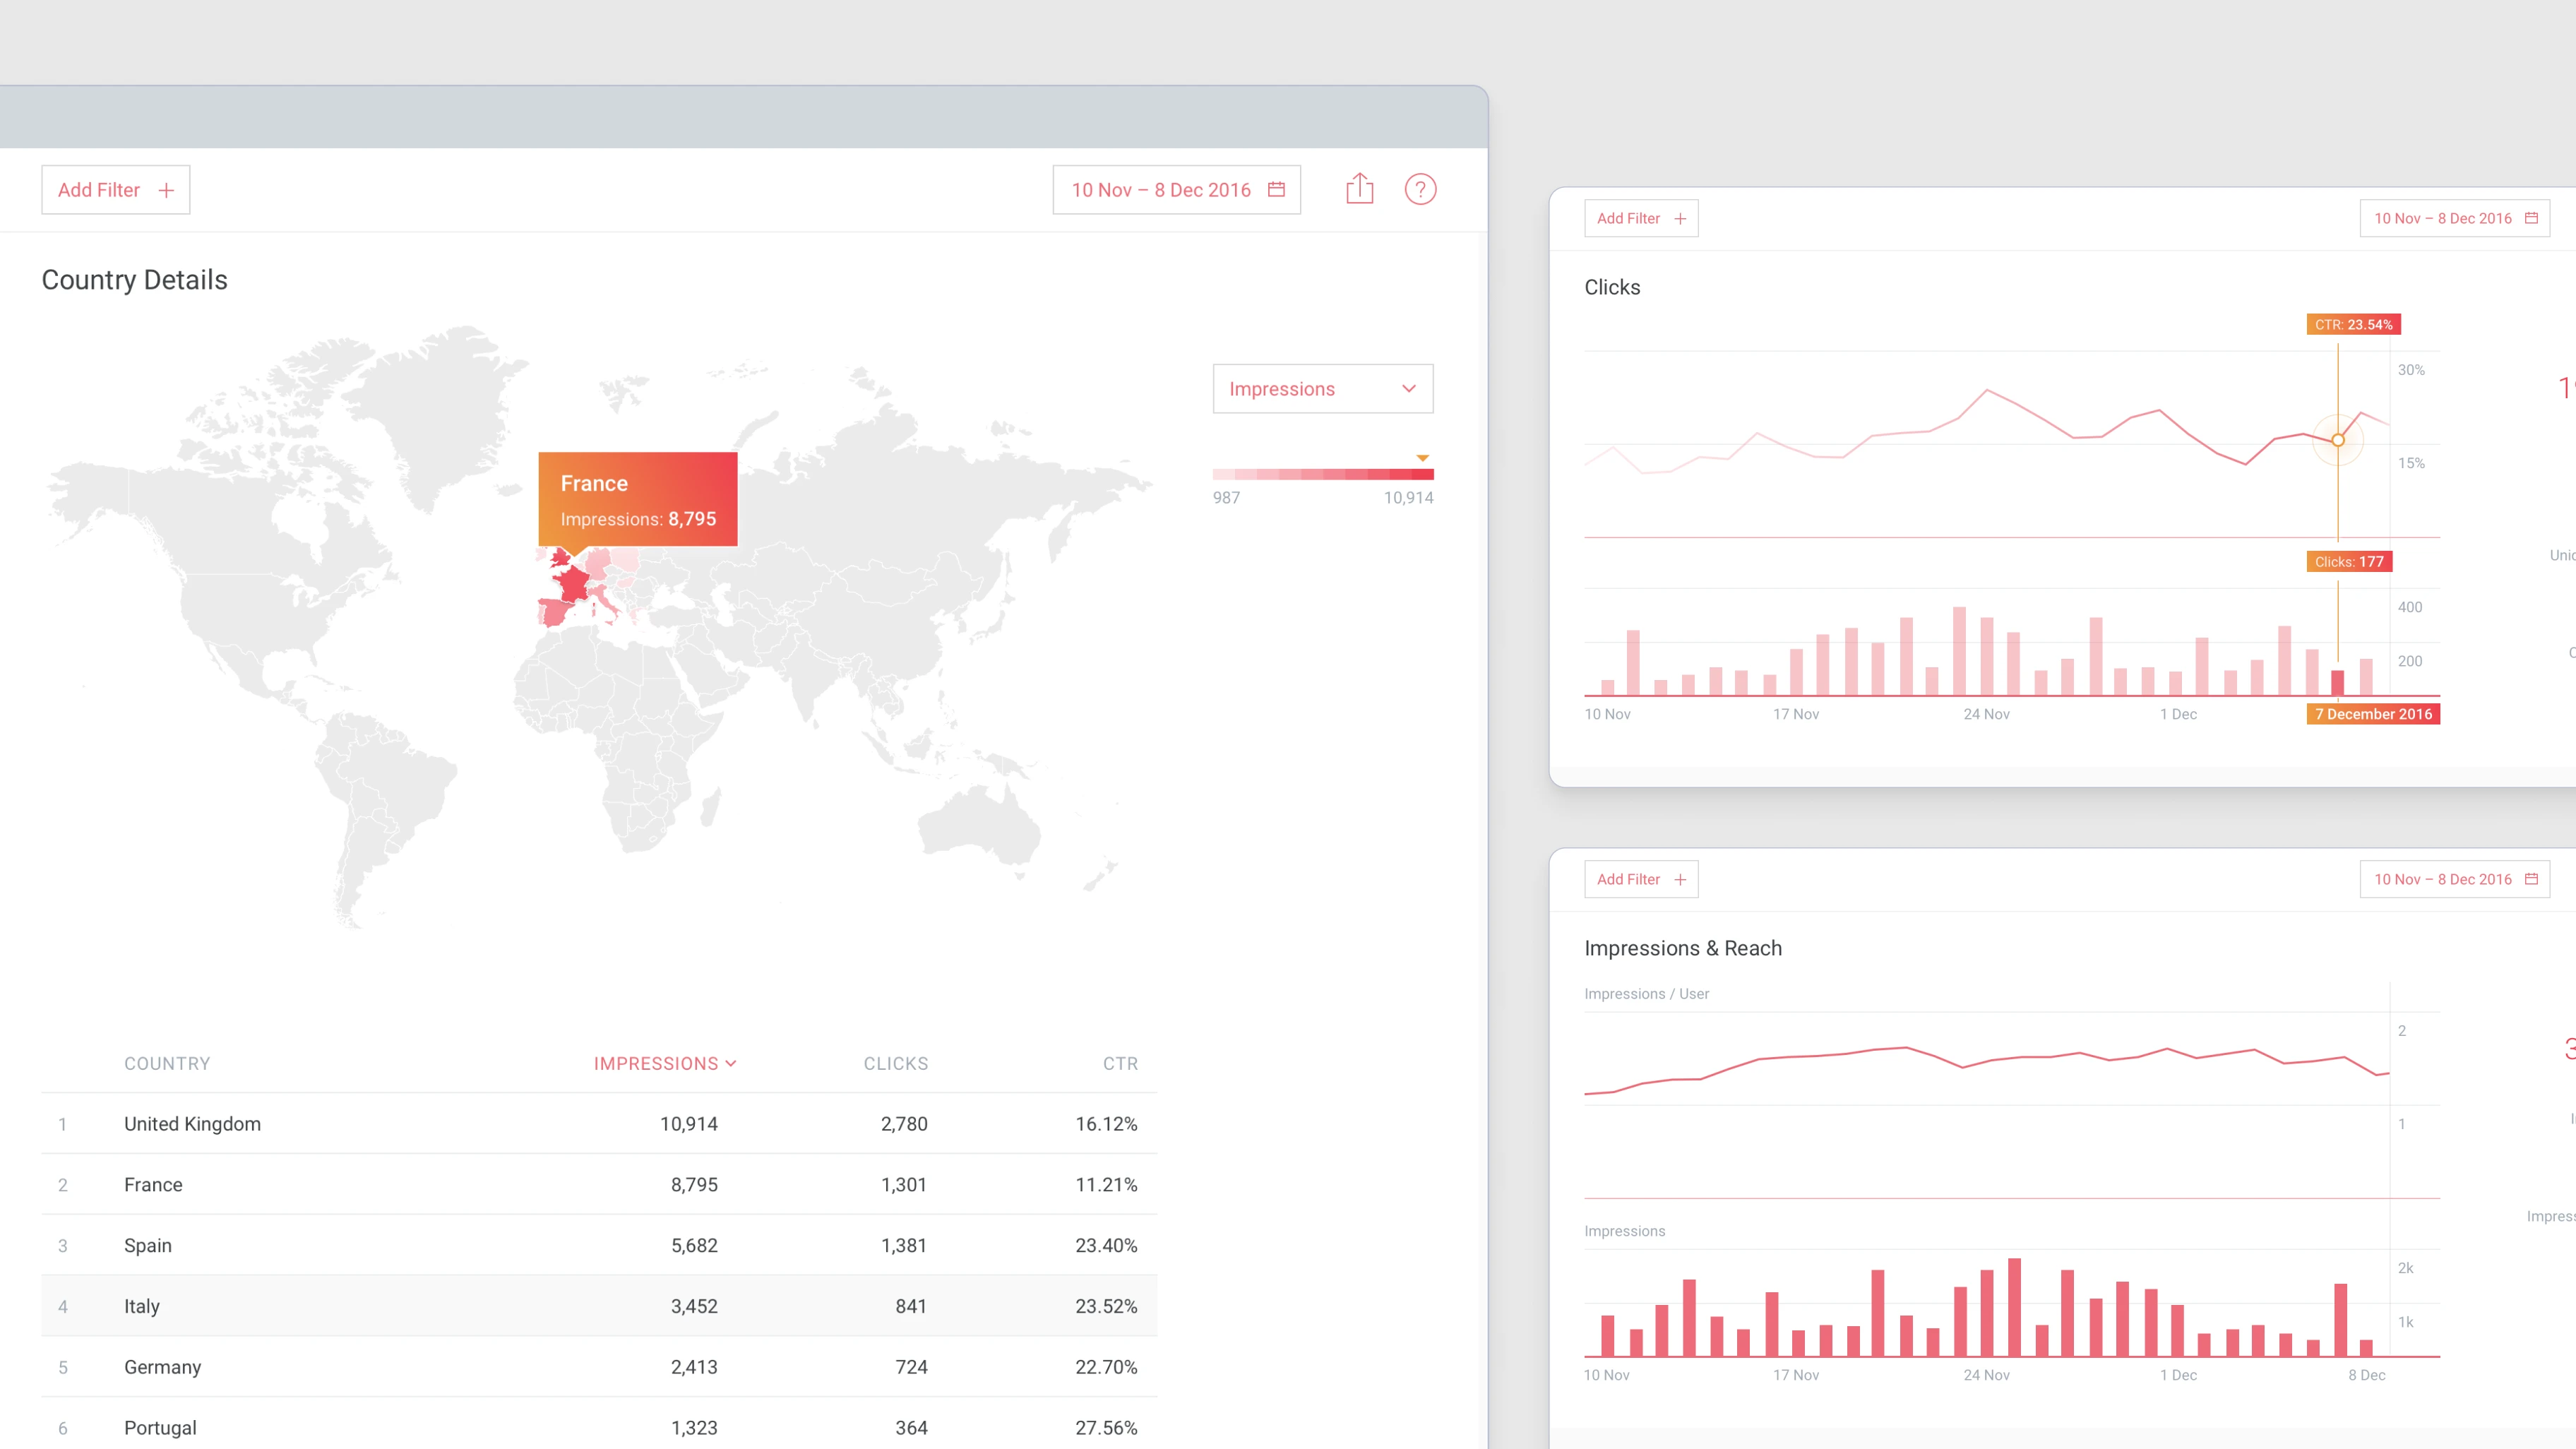
Task: Click Add Filter in Clicks panel
Action: [x=1628, y=218]
